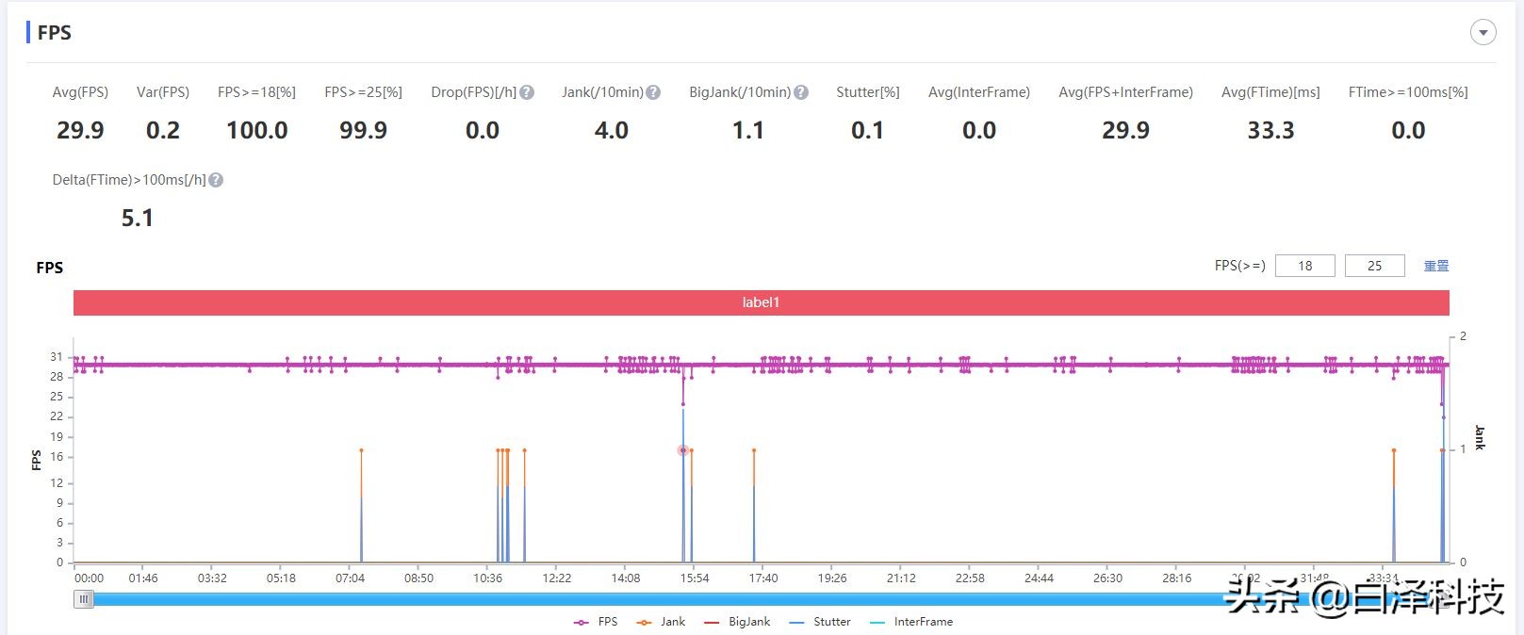Toggle FPS series in chart legend
Viewport: 1524px width, 635px height.
click(596, 622)
